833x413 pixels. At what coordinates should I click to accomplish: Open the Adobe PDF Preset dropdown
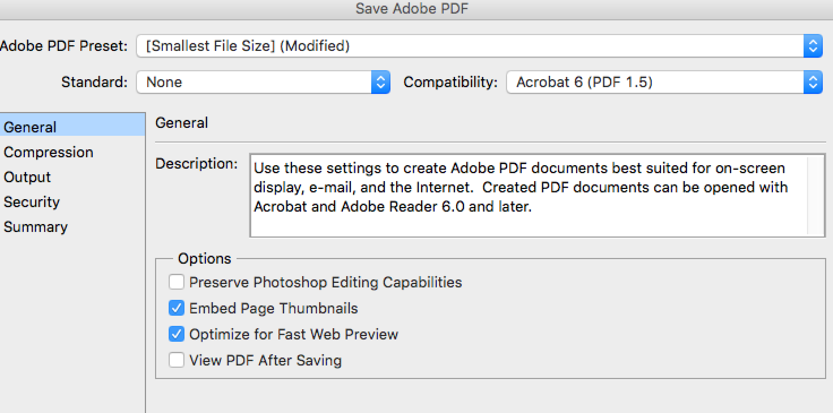(470, 46)
